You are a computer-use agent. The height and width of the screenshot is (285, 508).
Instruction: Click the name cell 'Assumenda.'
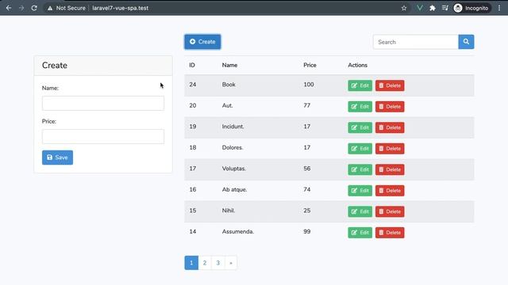(x=238, y=232)
